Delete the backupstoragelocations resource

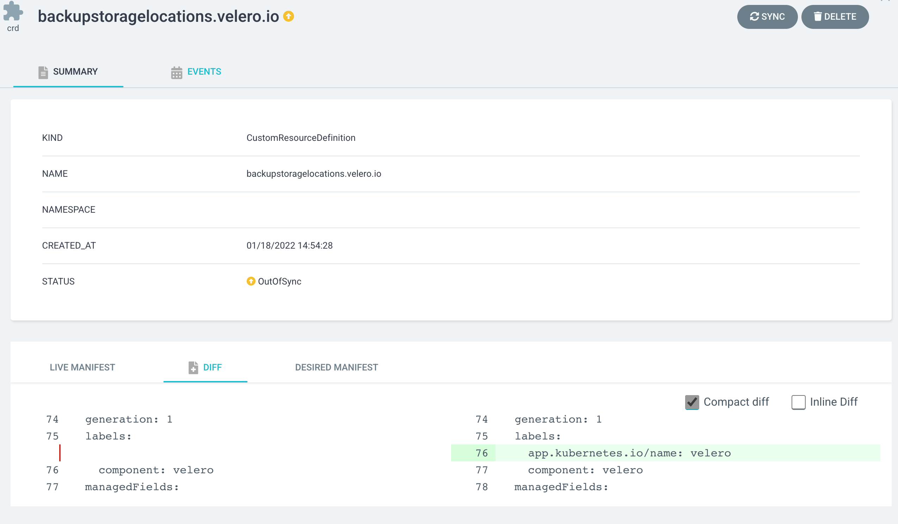[x=835, y=17]
